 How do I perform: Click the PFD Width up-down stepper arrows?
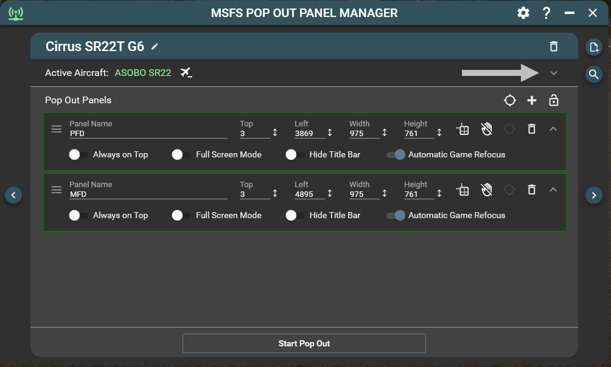(384, 132)
